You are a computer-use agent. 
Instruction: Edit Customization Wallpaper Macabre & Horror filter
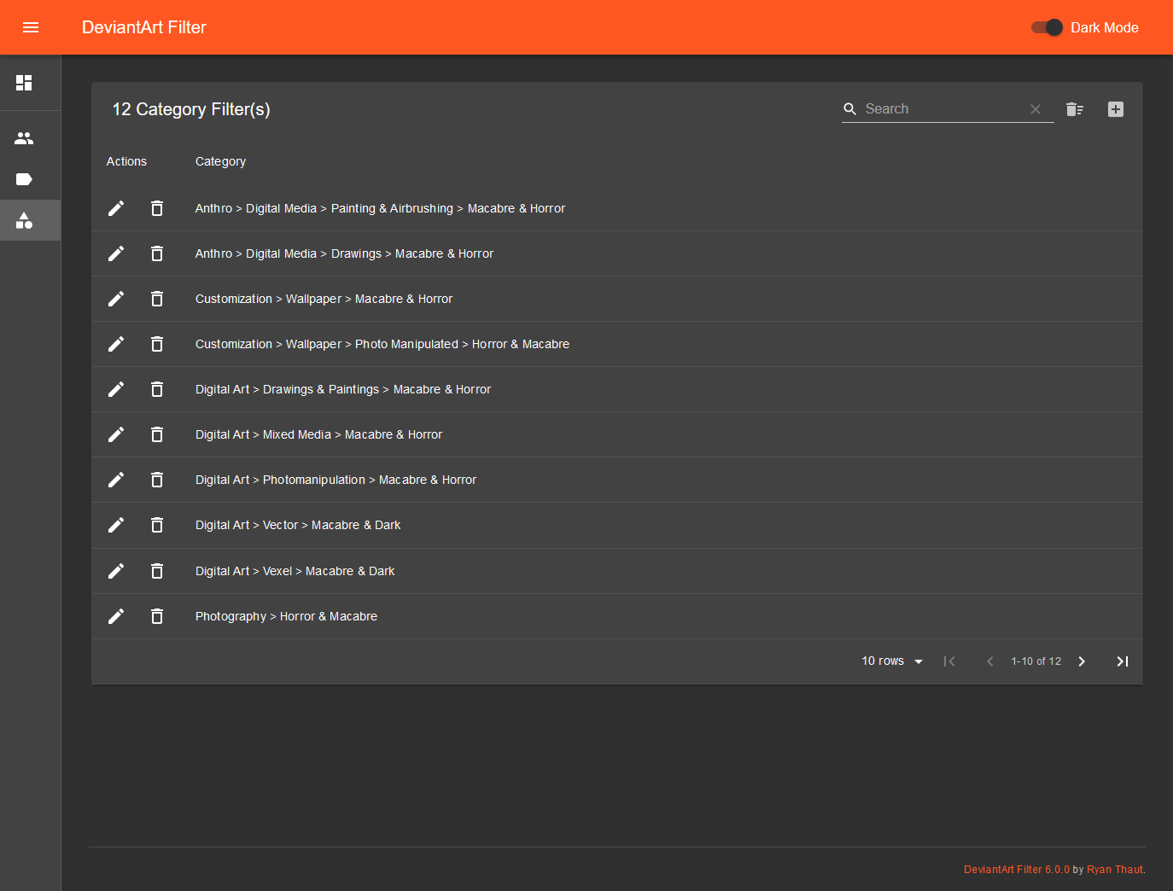coord(116,299)
